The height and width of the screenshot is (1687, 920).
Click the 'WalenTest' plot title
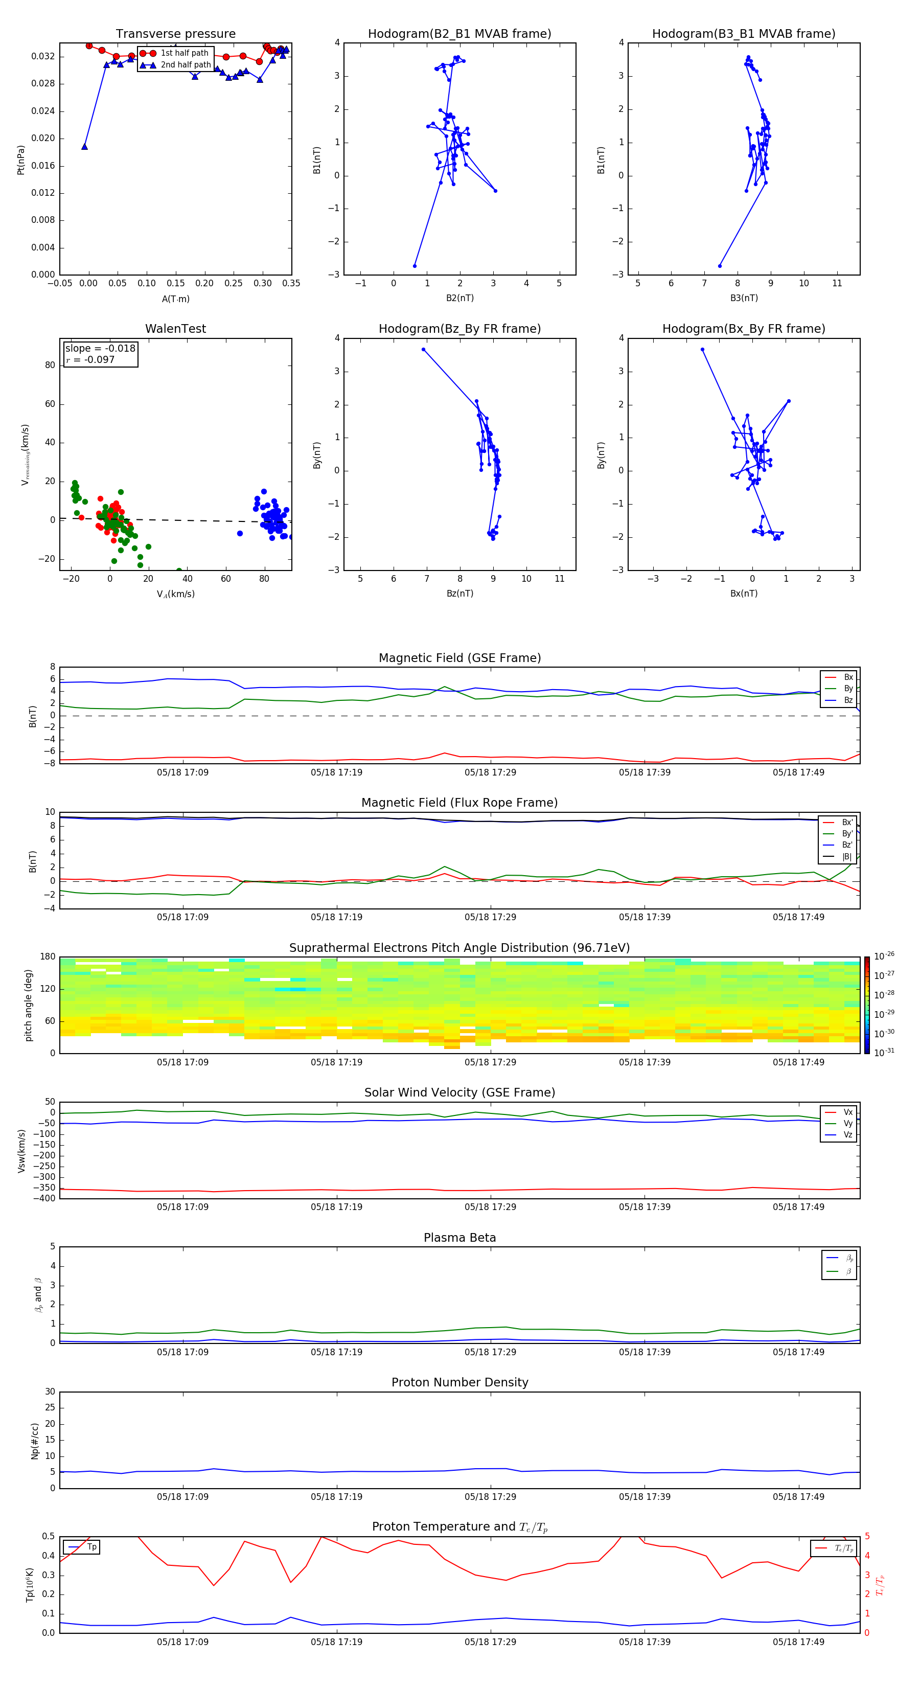(175, 329)
